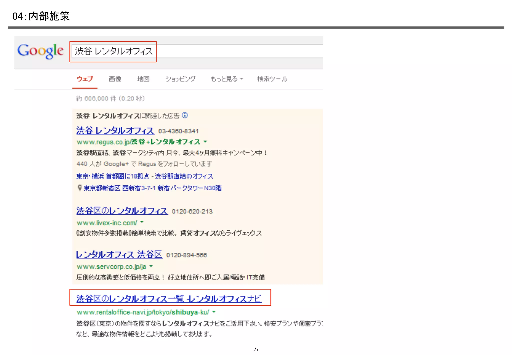Switch to the ウェブ tab
This screenshot has width=512, height=355.
tap(85, 79)
